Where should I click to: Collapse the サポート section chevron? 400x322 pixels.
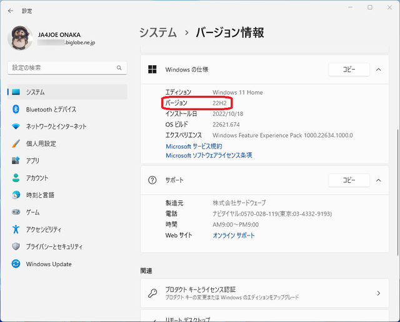click(379, 180)
